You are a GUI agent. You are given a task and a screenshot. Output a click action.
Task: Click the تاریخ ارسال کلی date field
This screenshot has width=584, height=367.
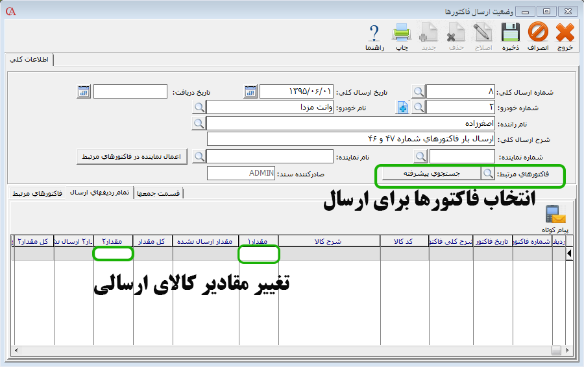click(297, 91)
